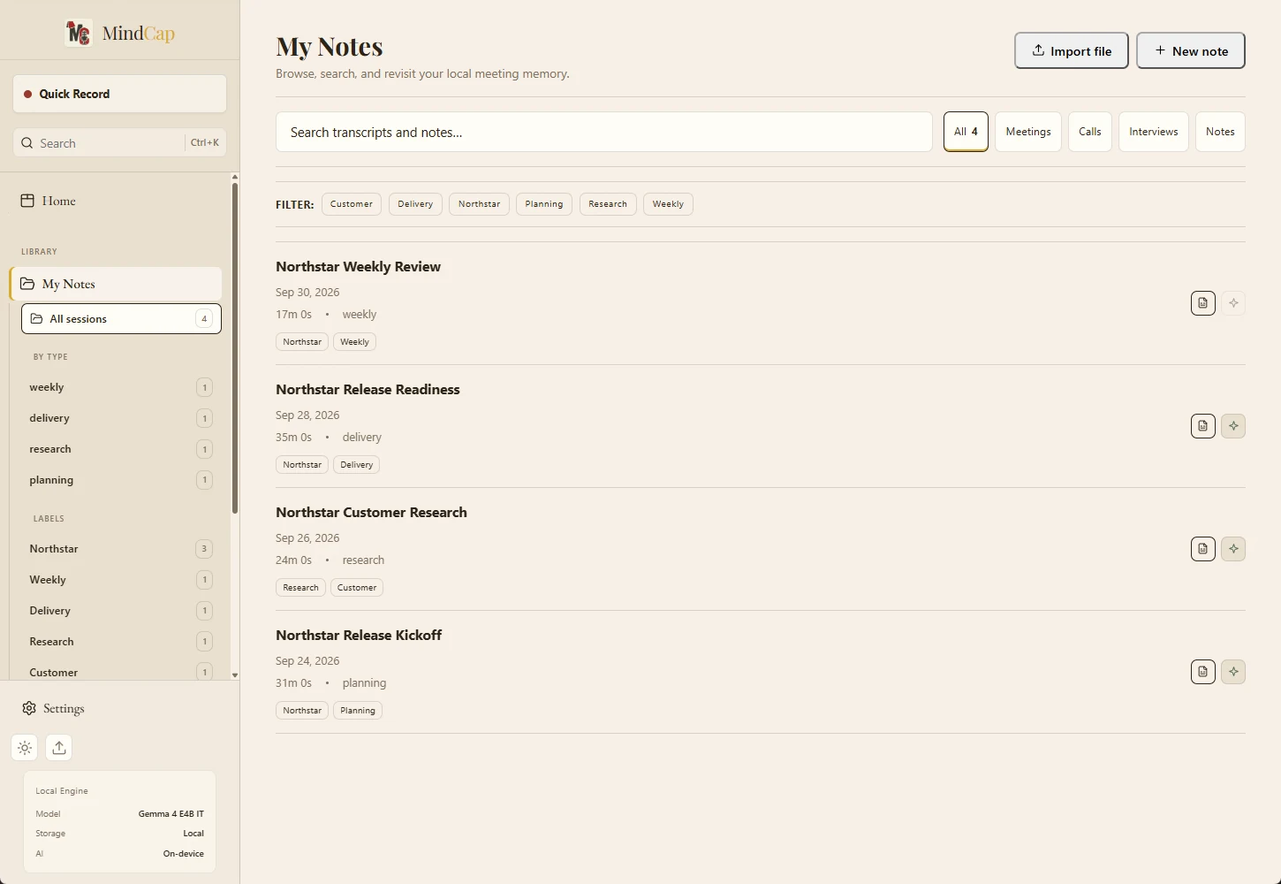Image resolution: width=1281 pixels, height=884 pixels.
Task: Select the All 4 tab
Action: tap(966, 132)
